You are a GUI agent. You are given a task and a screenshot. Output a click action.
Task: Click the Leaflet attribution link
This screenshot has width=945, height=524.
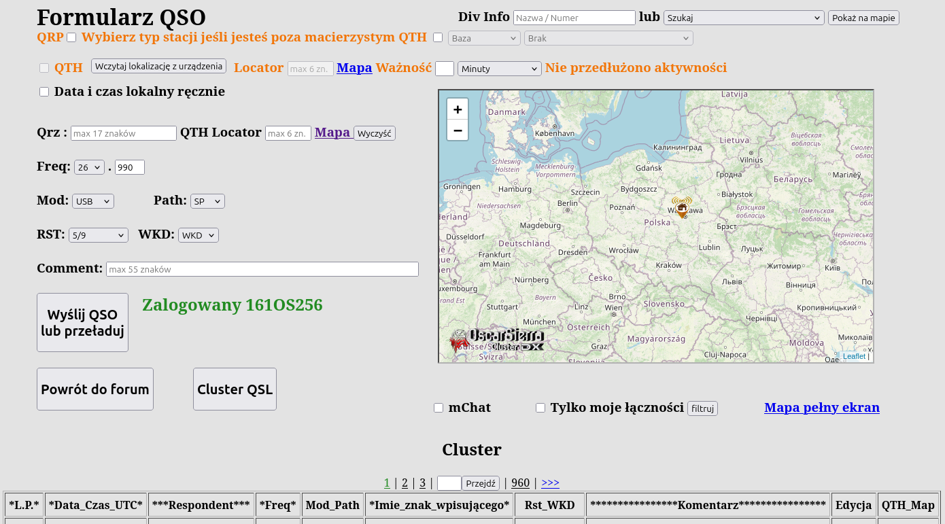coord(854,356)
